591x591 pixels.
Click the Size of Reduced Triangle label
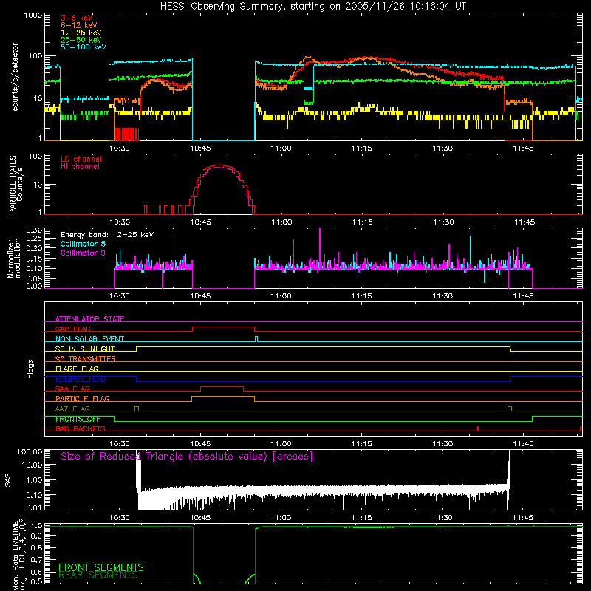pyautogui.click(x=187, y=457)
